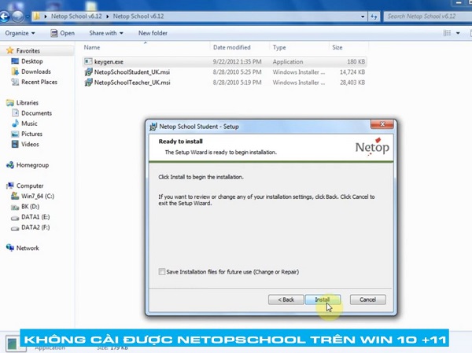Click the 14,724 KB size cell
Viewport: 472px width, 353px height.
pos(352,72)
